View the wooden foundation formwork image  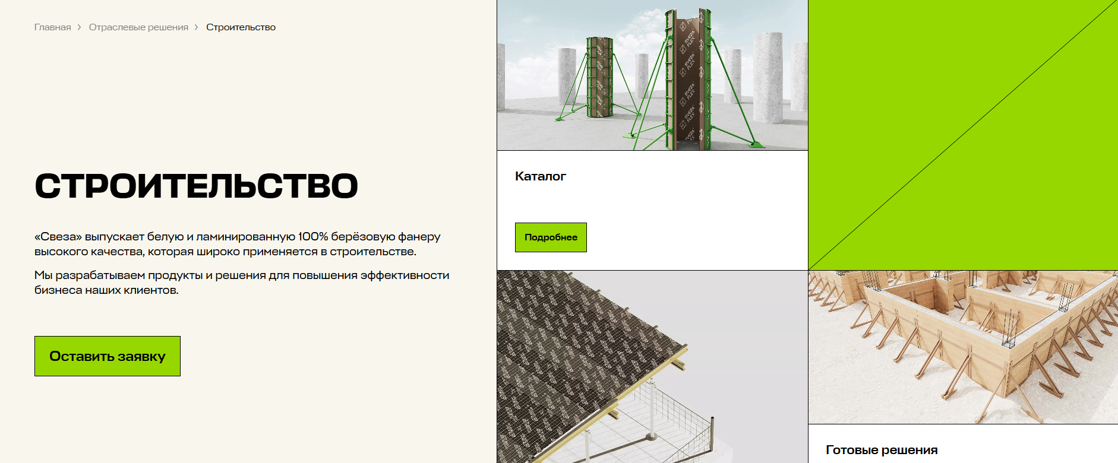pos(963,347)
